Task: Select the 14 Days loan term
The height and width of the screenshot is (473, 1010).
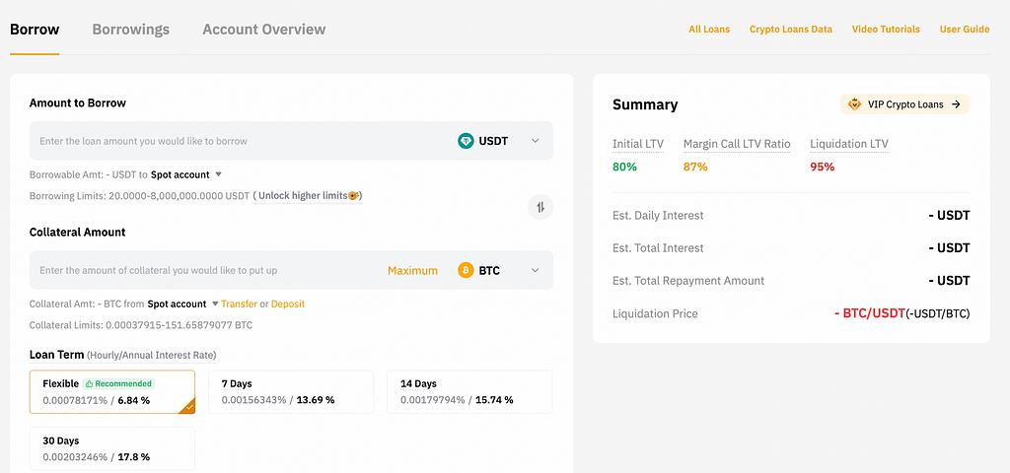Action: coord(469,391)
